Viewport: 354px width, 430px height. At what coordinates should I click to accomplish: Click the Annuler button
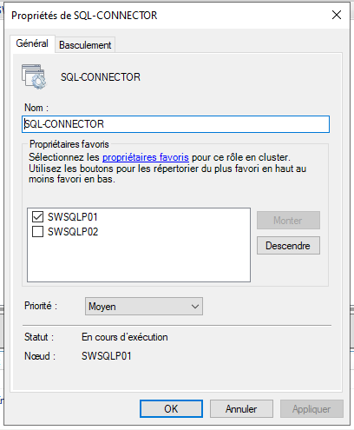click(x=241, y=409)
